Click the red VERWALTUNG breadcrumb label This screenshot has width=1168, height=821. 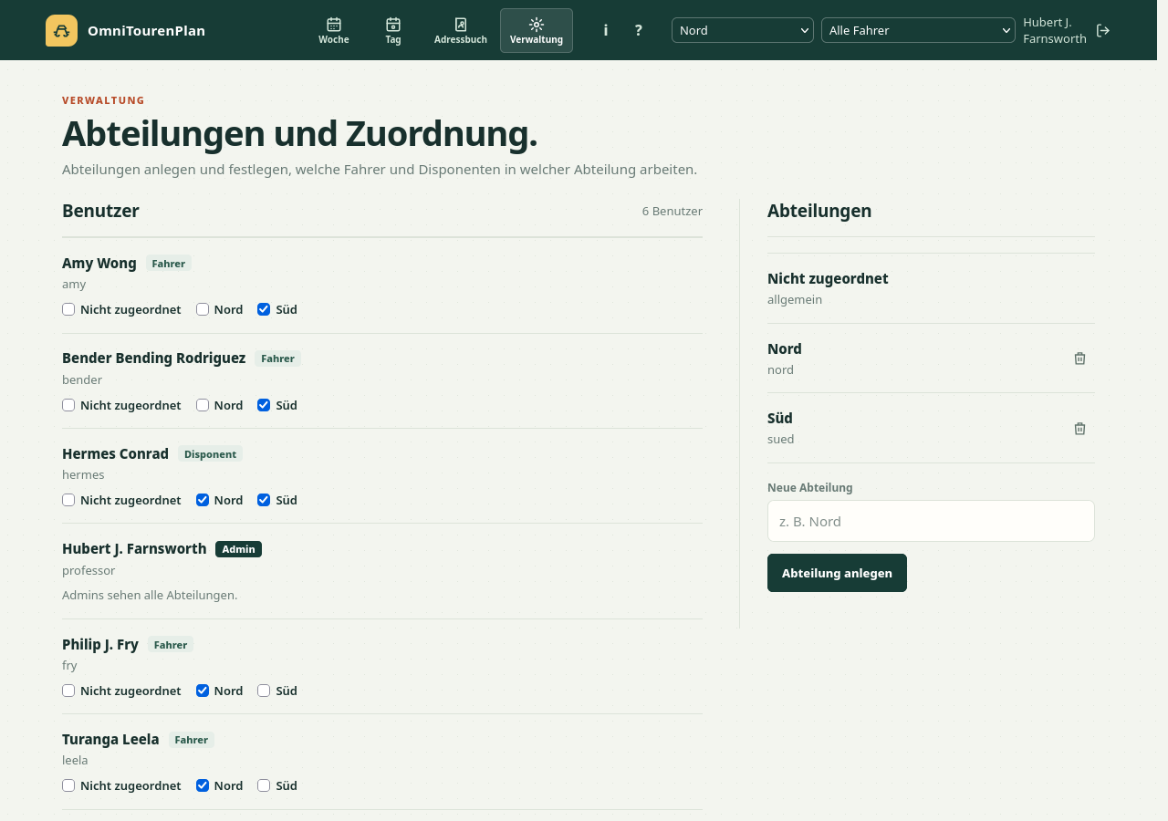(103, 100)
